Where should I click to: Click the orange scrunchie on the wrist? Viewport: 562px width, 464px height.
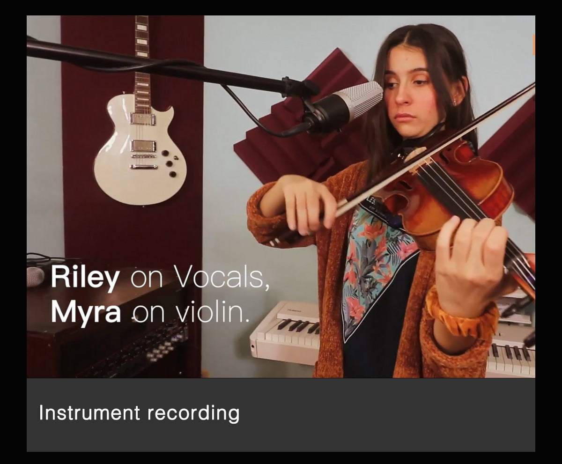click(x=461, y=313)
